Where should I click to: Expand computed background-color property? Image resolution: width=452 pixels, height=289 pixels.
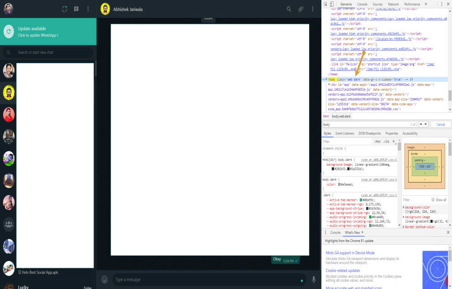404,207
